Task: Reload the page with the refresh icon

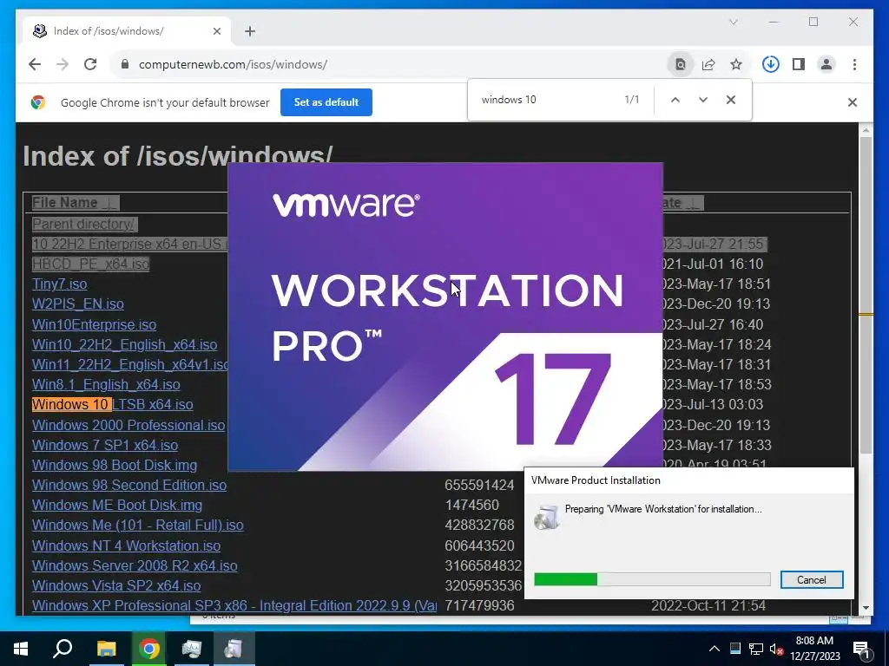Action: pyautogui.click(x=90, y=64)
